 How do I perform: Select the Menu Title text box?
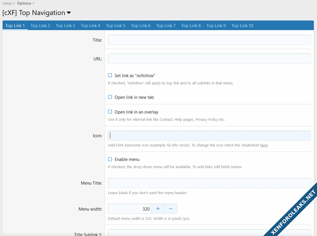209,183
